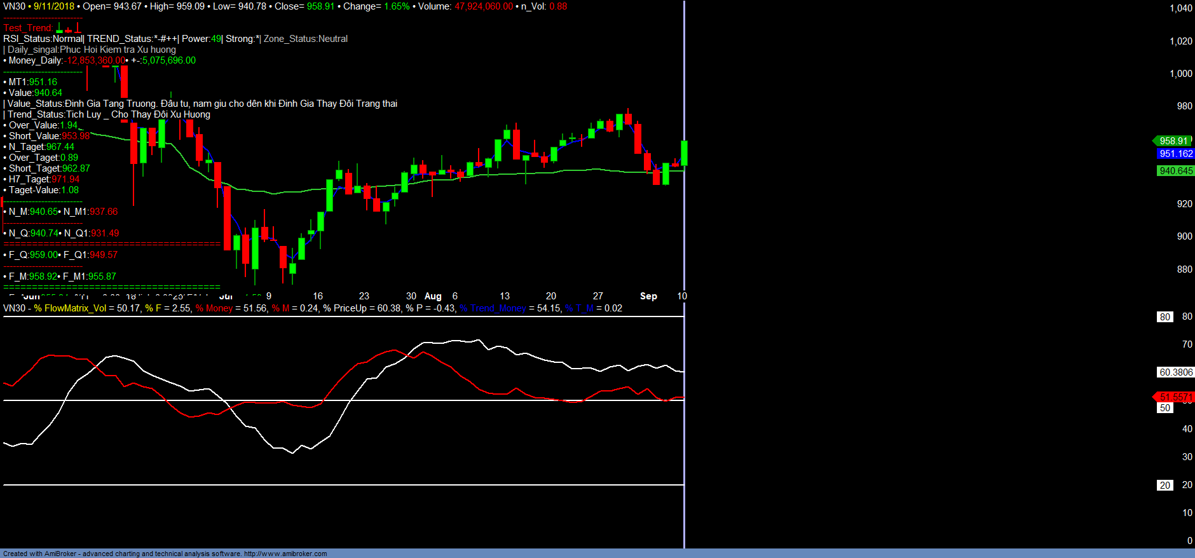Click the yellow 9/11/2018 date in title

coord(54,6)
